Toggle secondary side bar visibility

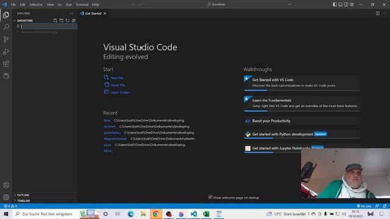pyautogui.click(x=346, y=4)
